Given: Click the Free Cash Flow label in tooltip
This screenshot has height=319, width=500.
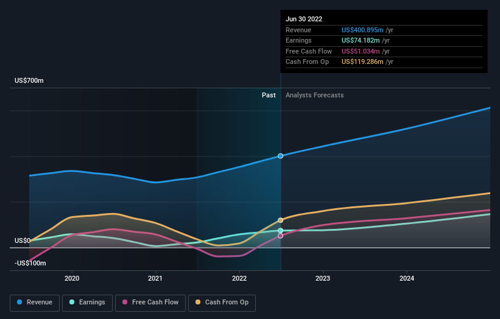Looking at the screenshot, I should [x=309, y=51].
